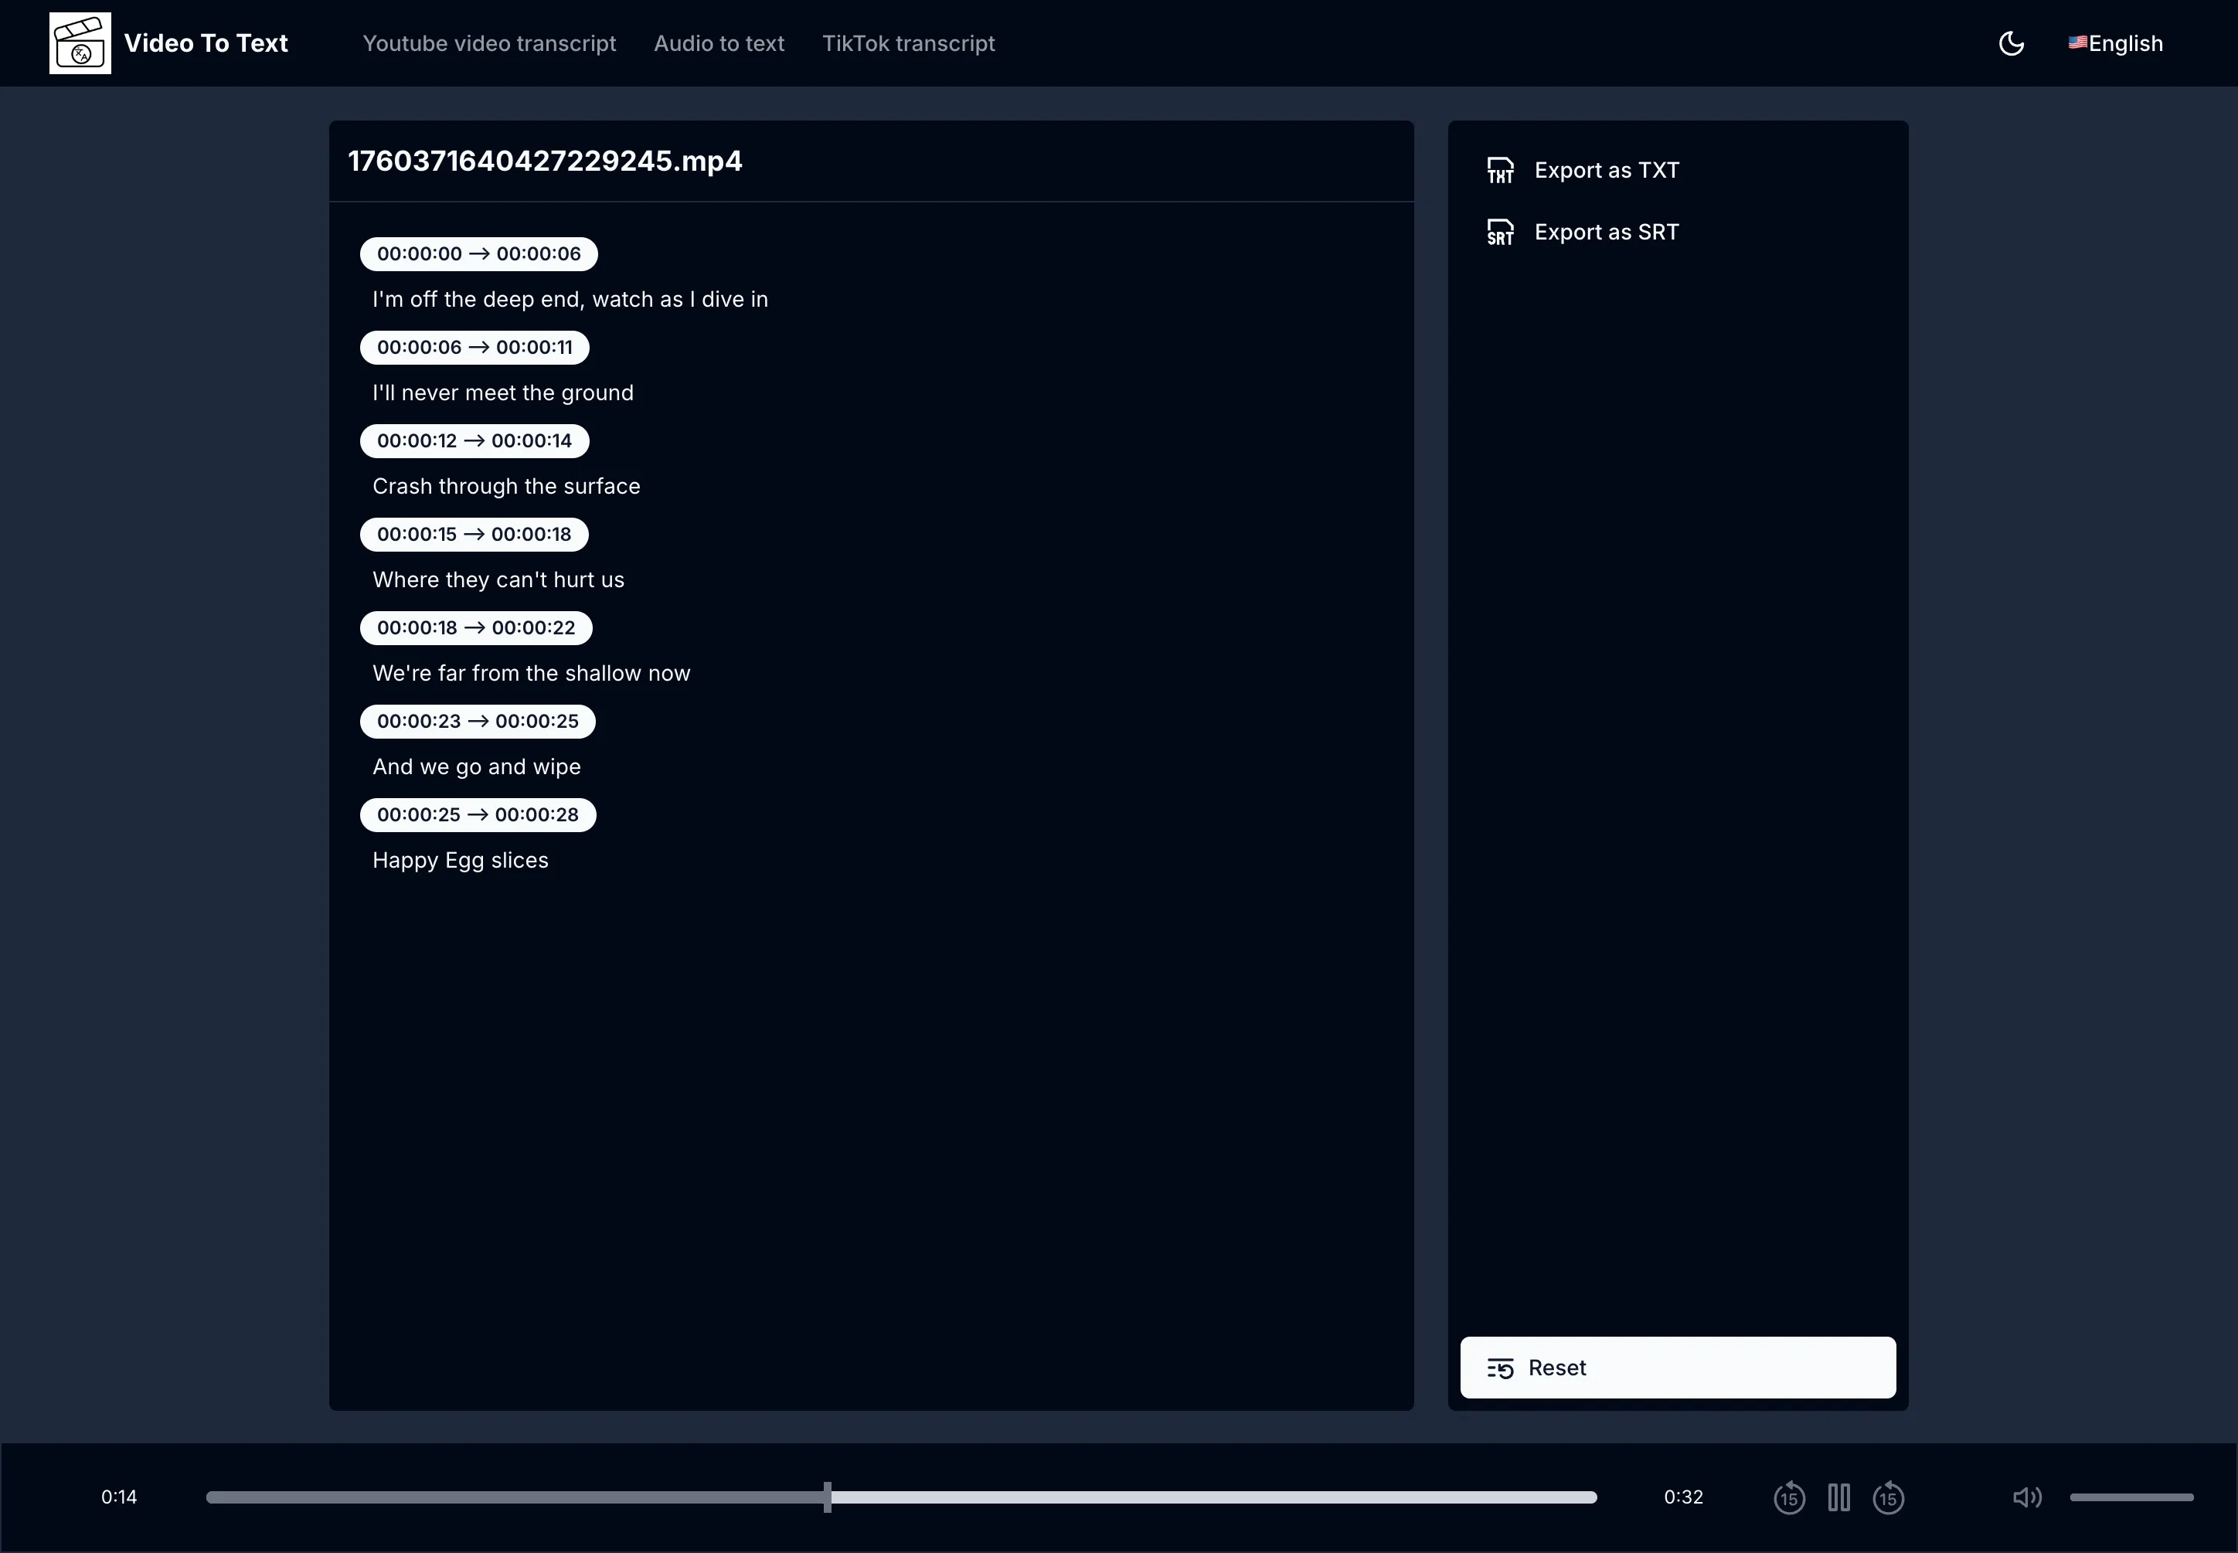Expand Audio to text section

(719, 42)
